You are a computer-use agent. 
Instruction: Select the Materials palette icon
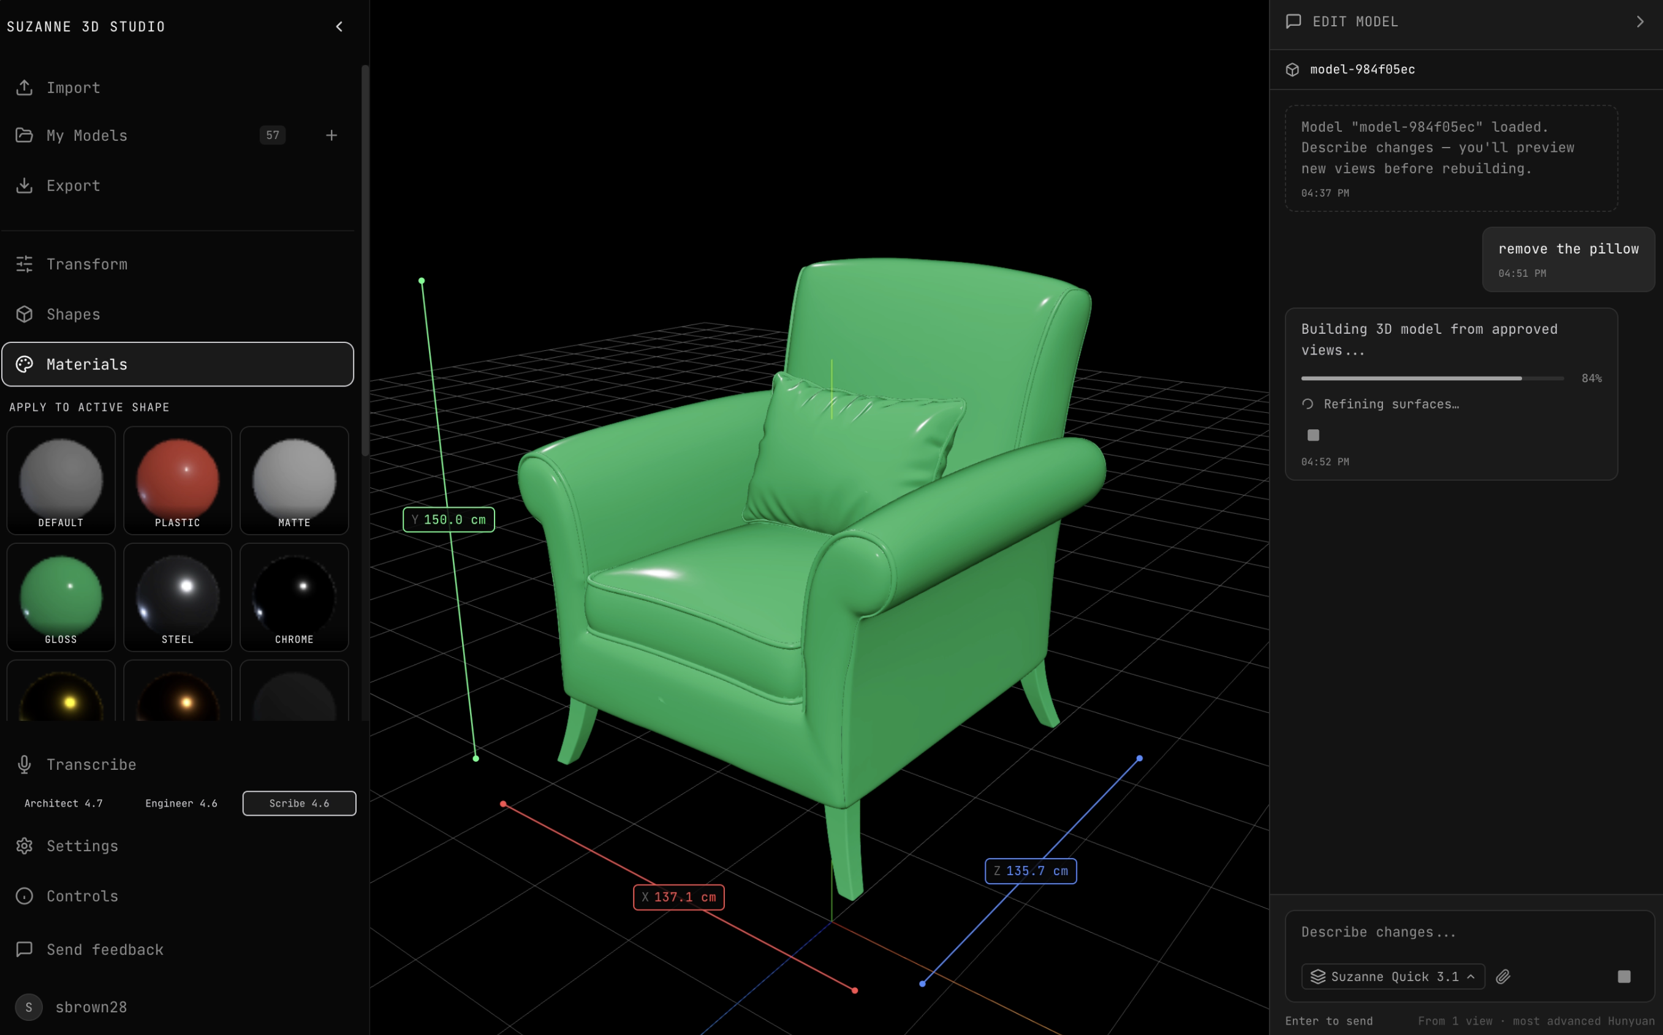tap(25, 364)
